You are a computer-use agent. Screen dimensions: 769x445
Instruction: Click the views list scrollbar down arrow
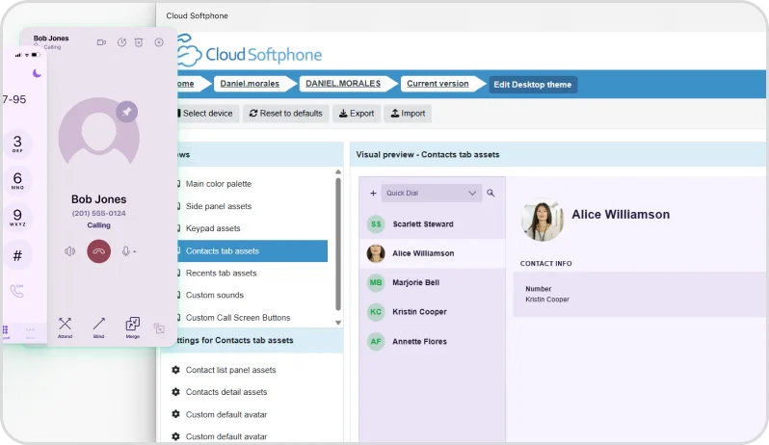[337, 322]
